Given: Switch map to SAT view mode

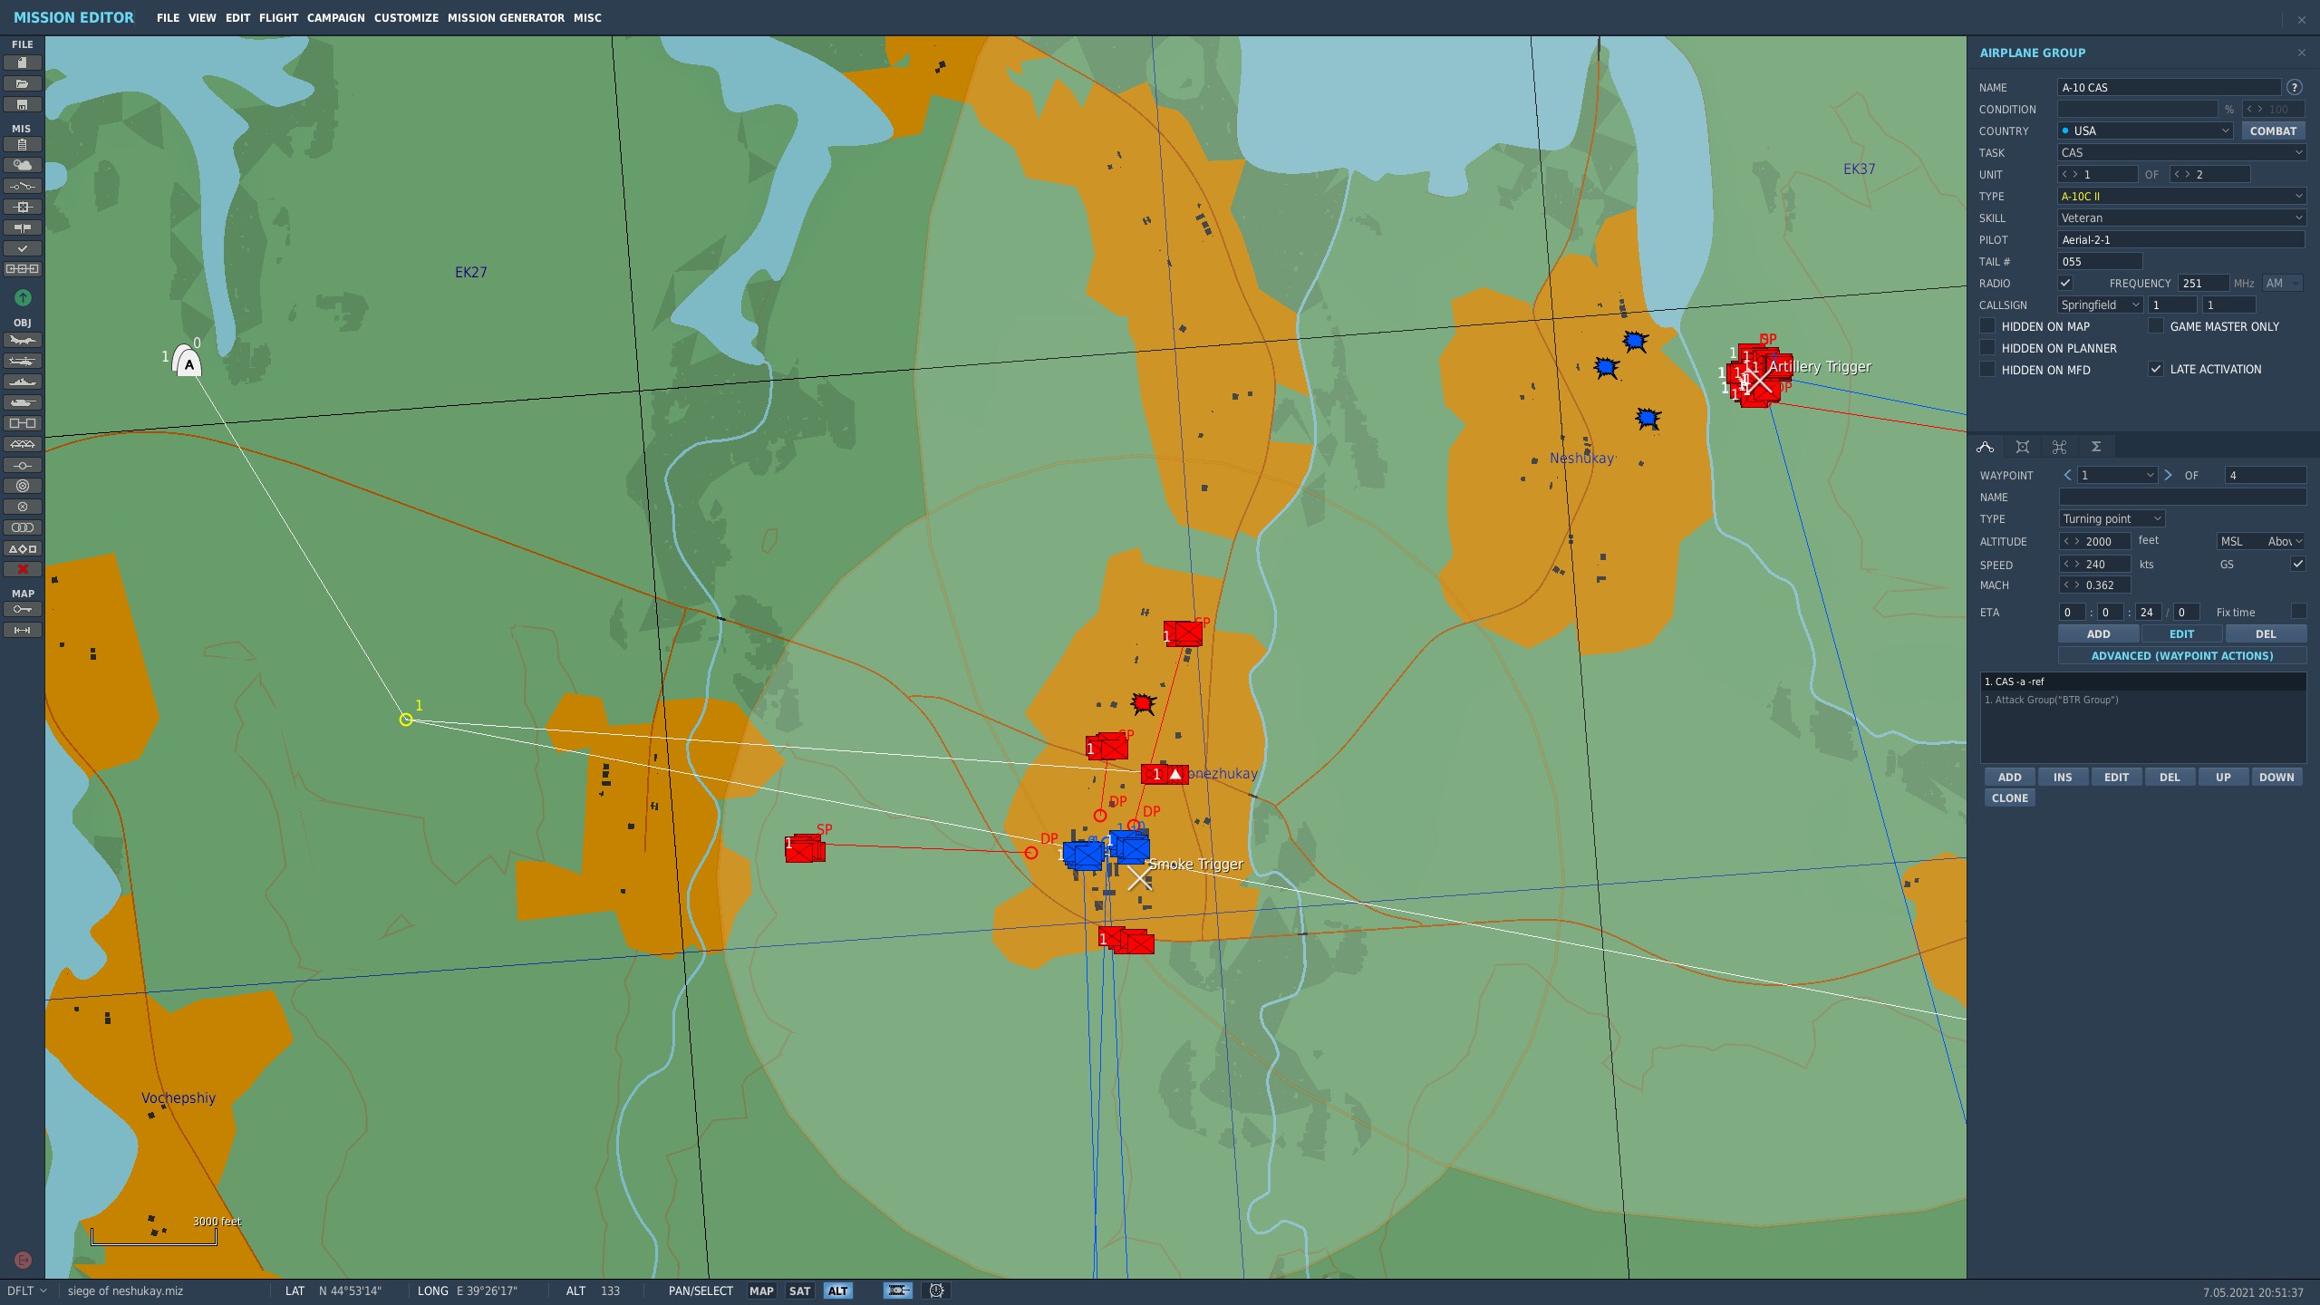Looking at the screenshot, I should point(799,1290).
